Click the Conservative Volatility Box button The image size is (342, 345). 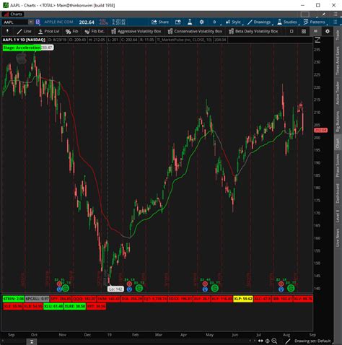click(x=195, y=31)
